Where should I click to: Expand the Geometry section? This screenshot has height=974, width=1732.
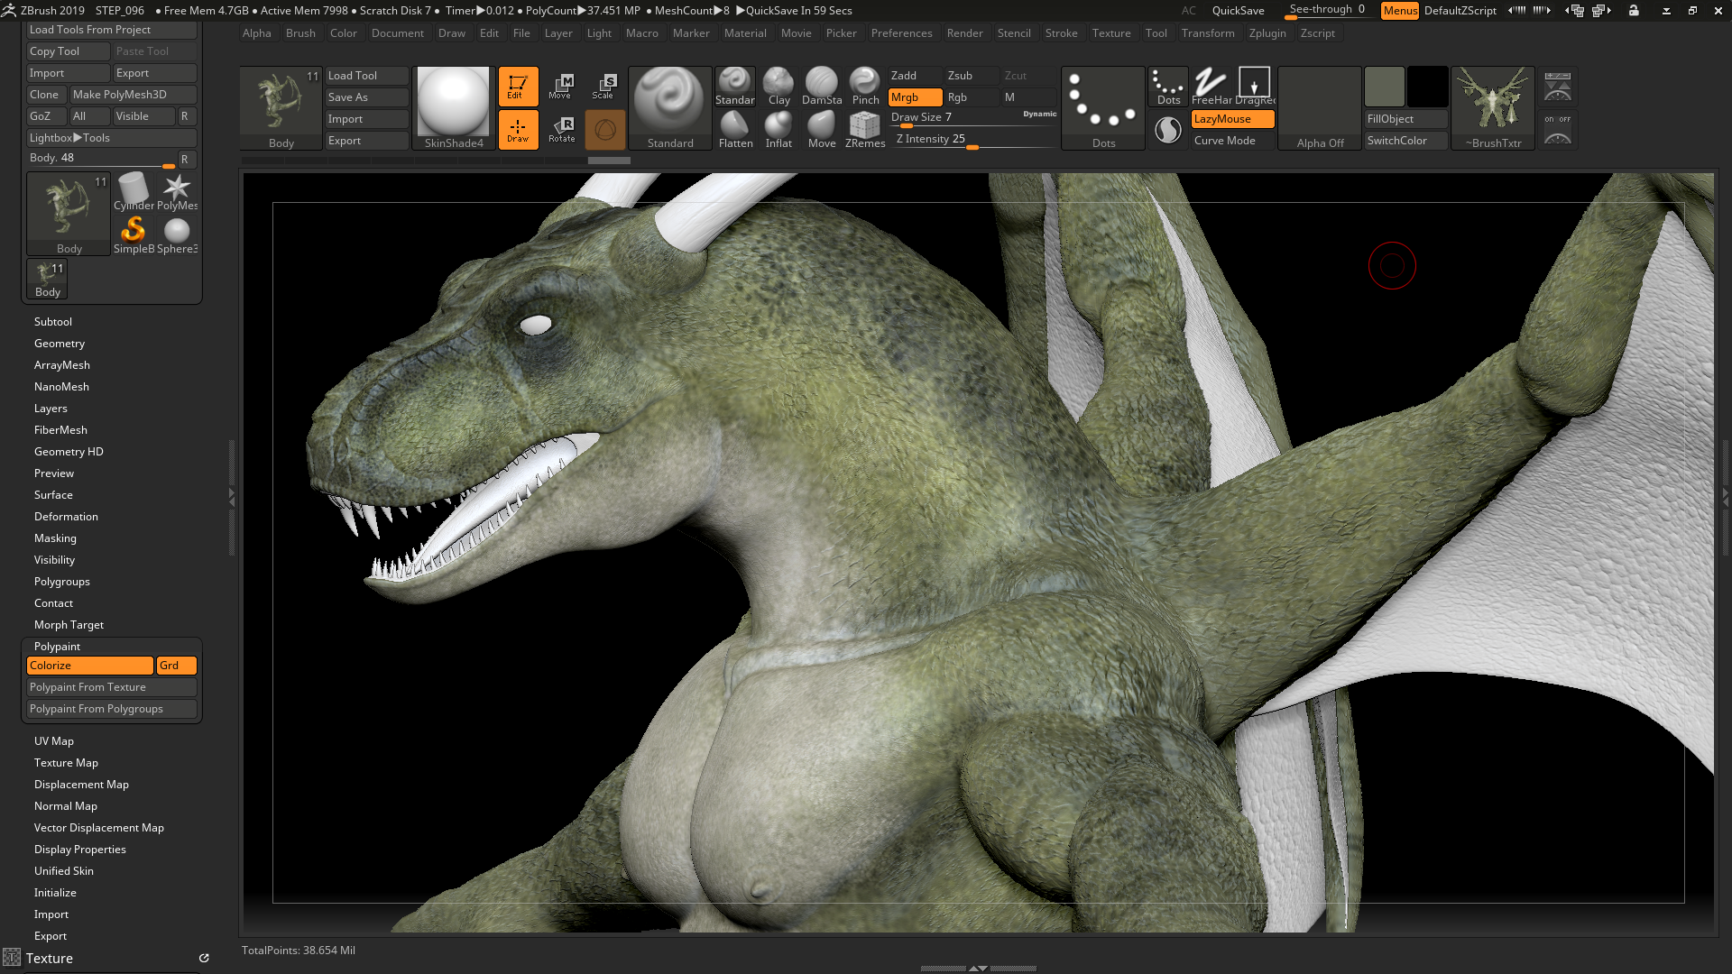click(60, 344)
